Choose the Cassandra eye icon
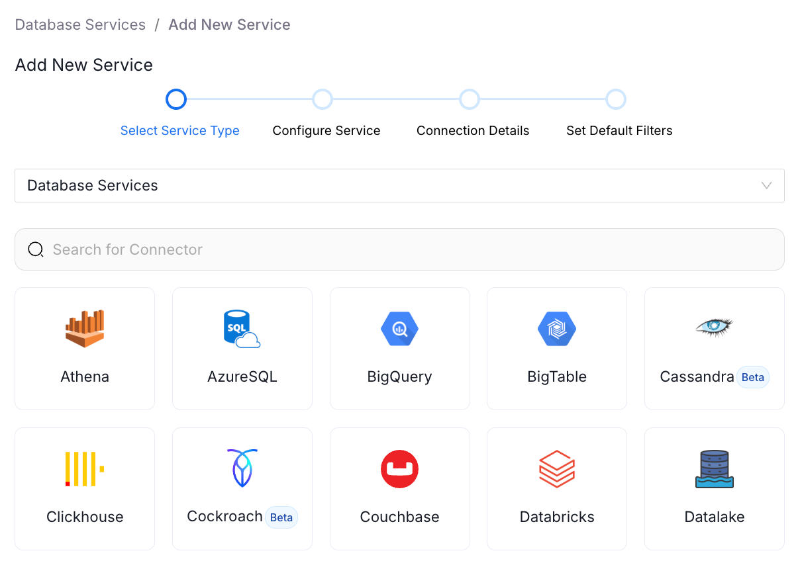Screen dimensions: 800x561 714,327
